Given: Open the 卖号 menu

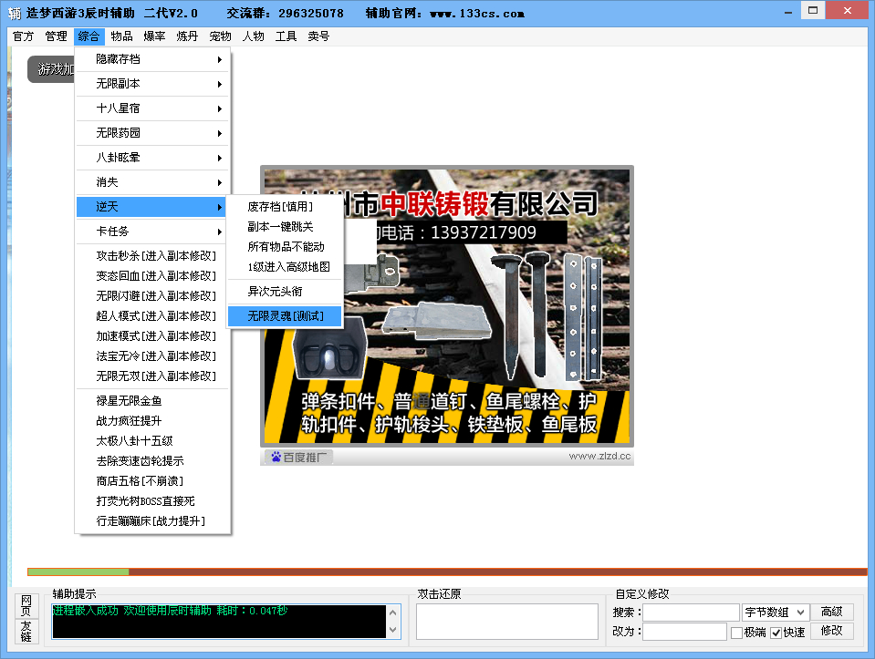Looking at the screenshot, I should point(318,36).
